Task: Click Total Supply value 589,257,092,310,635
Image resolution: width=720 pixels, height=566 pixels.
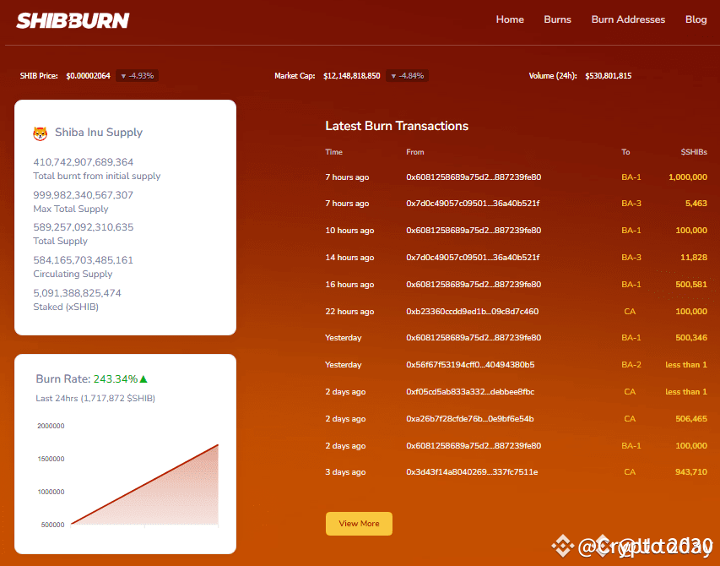Action: point(83,227)
